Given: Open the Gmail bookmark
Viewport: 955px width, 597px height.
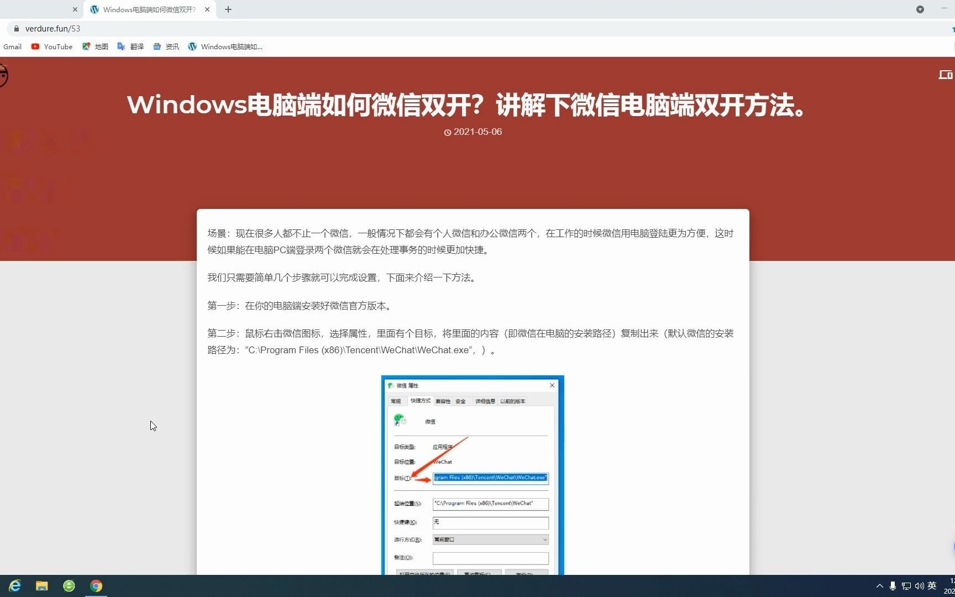Looking at the screenshot, I should coord(12,47).
